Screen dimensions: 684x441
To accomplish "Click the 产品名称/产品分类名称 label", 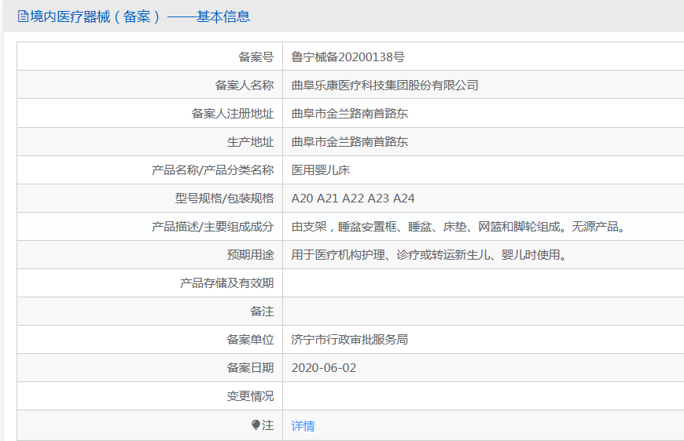I will [212, 169].
